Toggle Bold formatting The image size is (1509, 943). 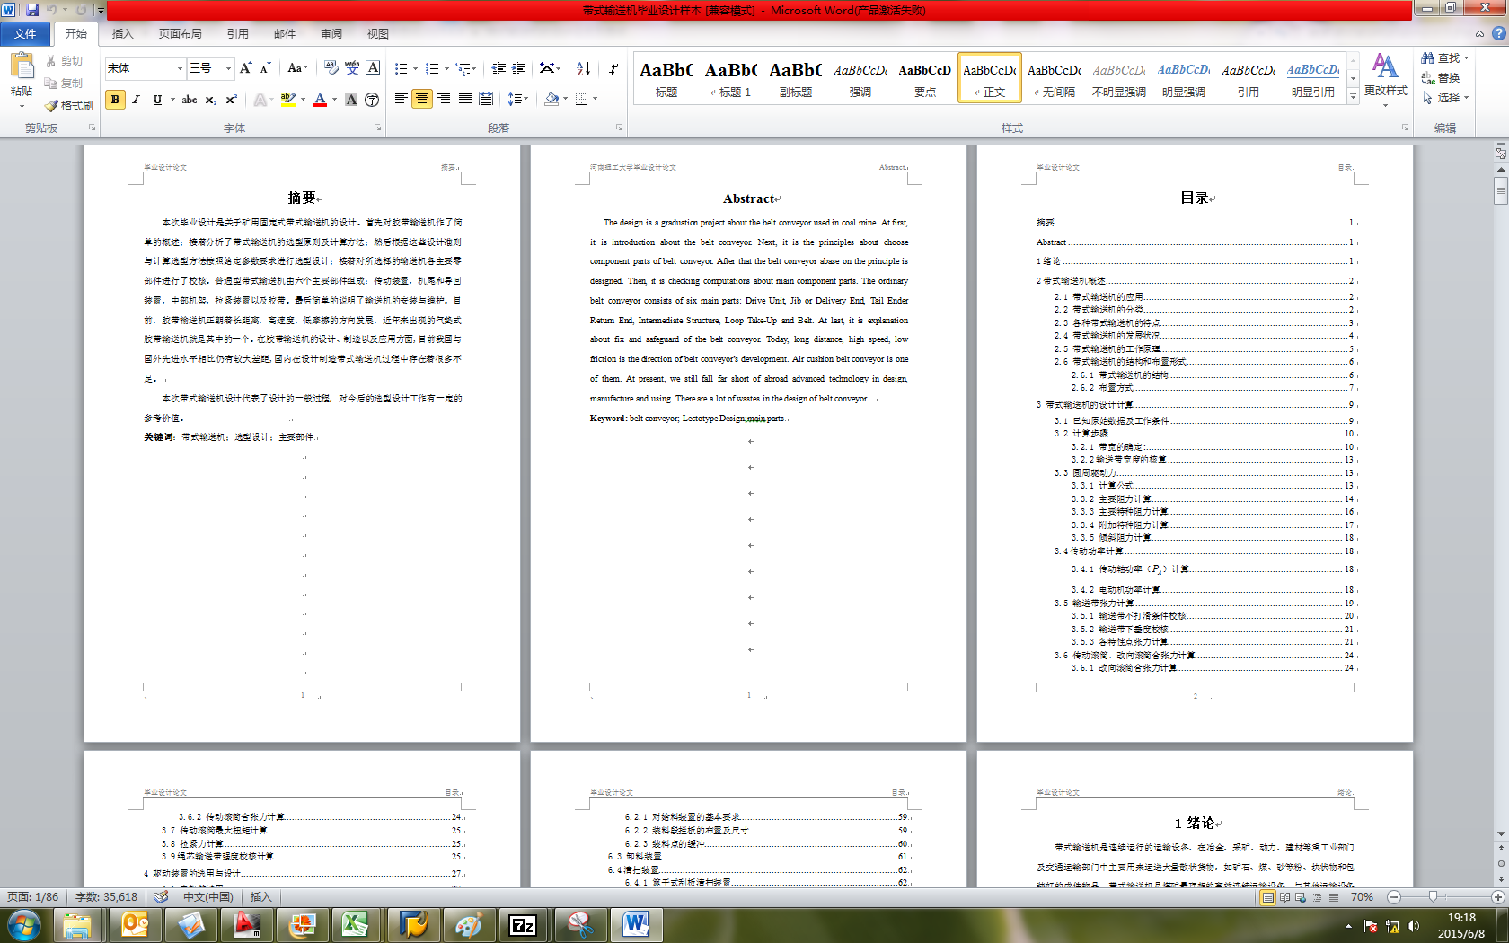pyautogui.click(x=115, y=100)
